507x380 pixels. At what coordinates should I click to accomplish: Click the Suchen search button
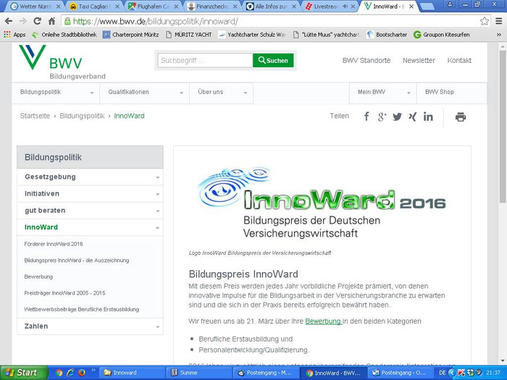pyautogui.click(x=273, y=60)
